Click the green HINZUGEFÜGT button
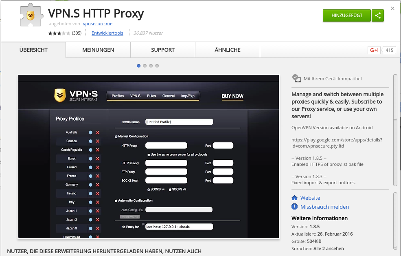This screenshot has width=401, height=256. point(347,15)
